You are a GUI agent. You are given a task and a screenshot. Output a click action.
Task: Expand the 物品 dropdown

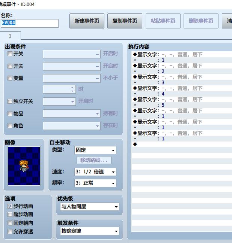(72, 113)
